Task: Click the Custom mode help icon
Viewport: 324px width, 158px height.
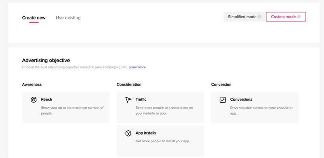Action: click(x=299, y=17)
